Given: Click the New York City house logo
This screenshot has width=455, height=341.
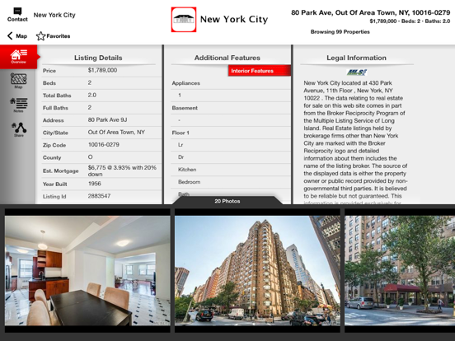Looking at the screenshot, I should (184, 20).
